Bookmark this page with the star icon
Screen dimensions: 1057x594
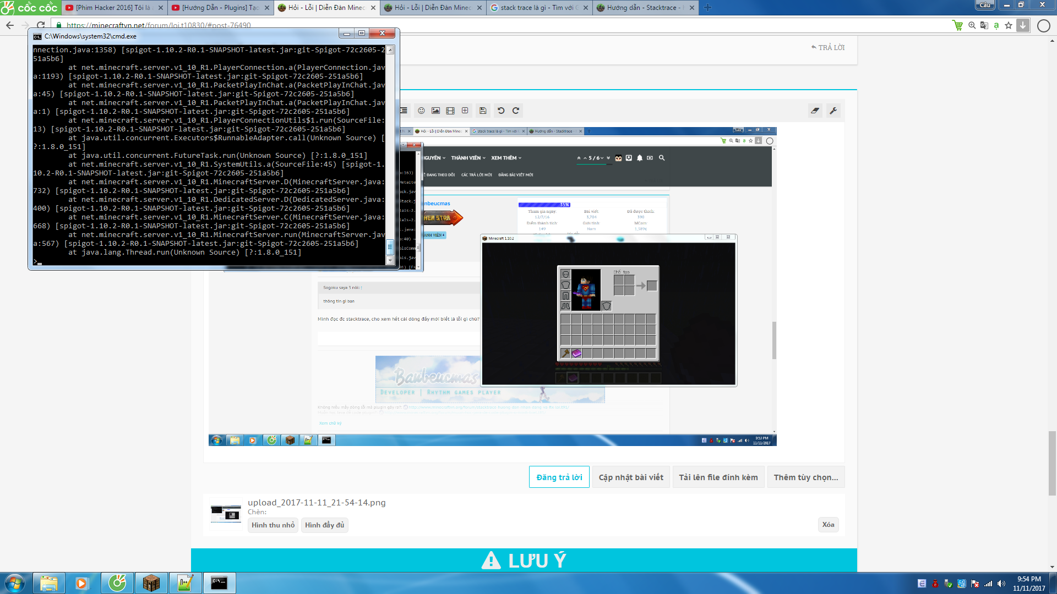coord(1009,25)
